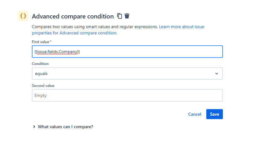The image size is (256, 146).
Task: Select the "equals" value in Condition
Action: (x=41, y=73)
